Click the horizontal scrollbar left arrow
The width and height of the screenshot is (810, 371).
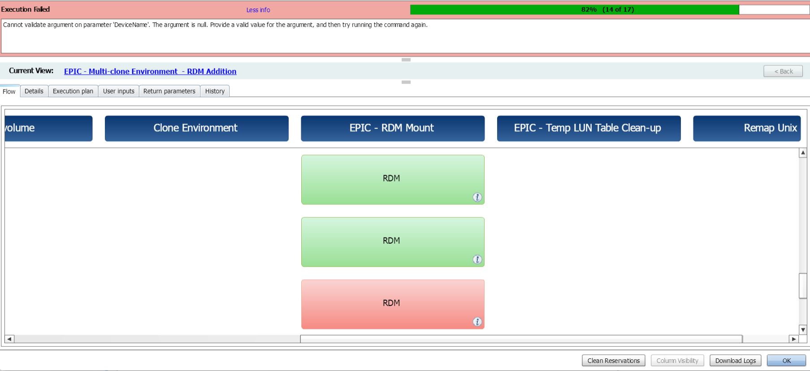[x=9, y=339]
